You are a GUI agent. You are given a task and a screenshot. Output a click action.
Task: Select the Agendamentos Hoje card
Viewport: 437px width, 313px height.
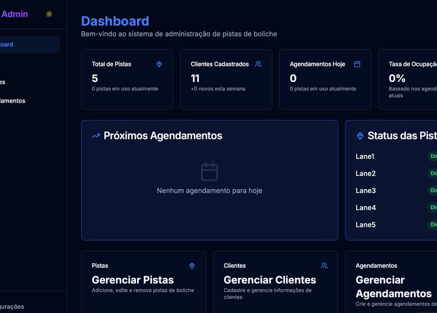click(x=325, y=80)
